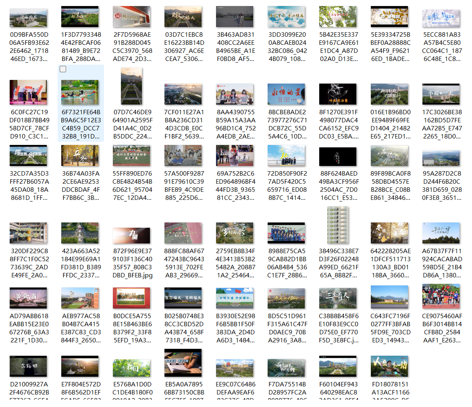Select dragon boat thumbnail 6F7321FE64B
This screenshot has width=472, height=407.
pos(80,92)
